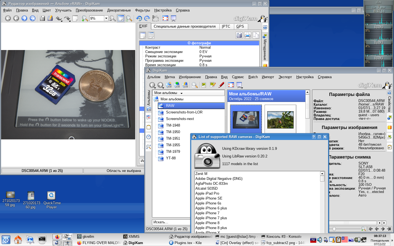Click scroll up arrow in camera list
This screenshot has height=246, width=394.
point(322,174)
